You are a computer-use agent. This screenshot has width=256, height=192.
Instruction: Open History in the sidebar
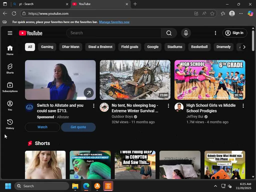(x=10, y=124)
